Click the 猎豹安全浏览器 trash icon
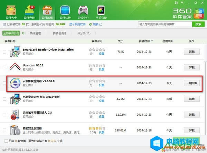This screenshot has height=153, width=207. (x=15, y=130)
